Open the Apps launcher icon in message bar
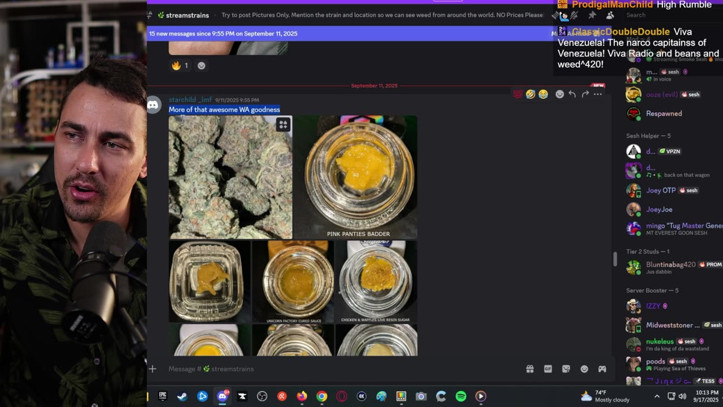 point(602,369)
